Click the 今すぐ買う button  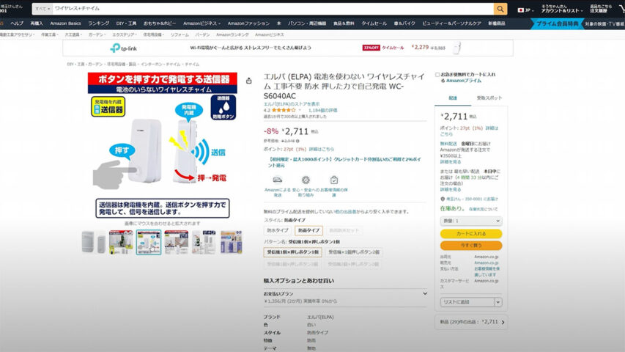(470, 245)
